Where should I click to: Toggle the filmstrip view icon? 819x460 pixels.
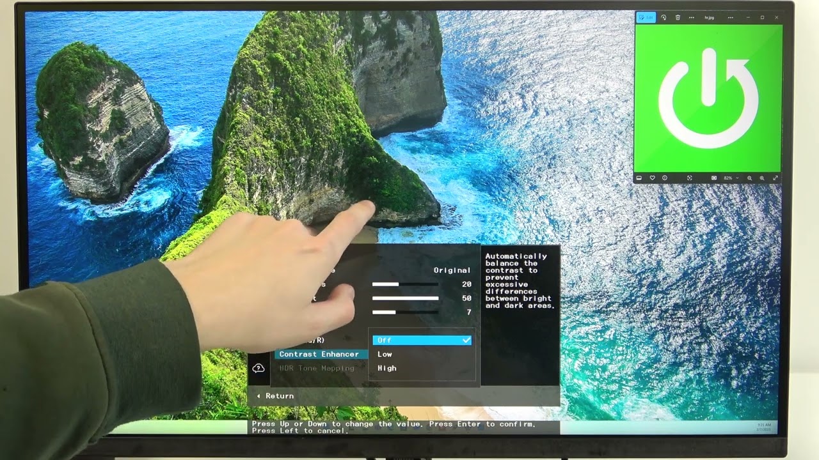(x=639, y=178)
